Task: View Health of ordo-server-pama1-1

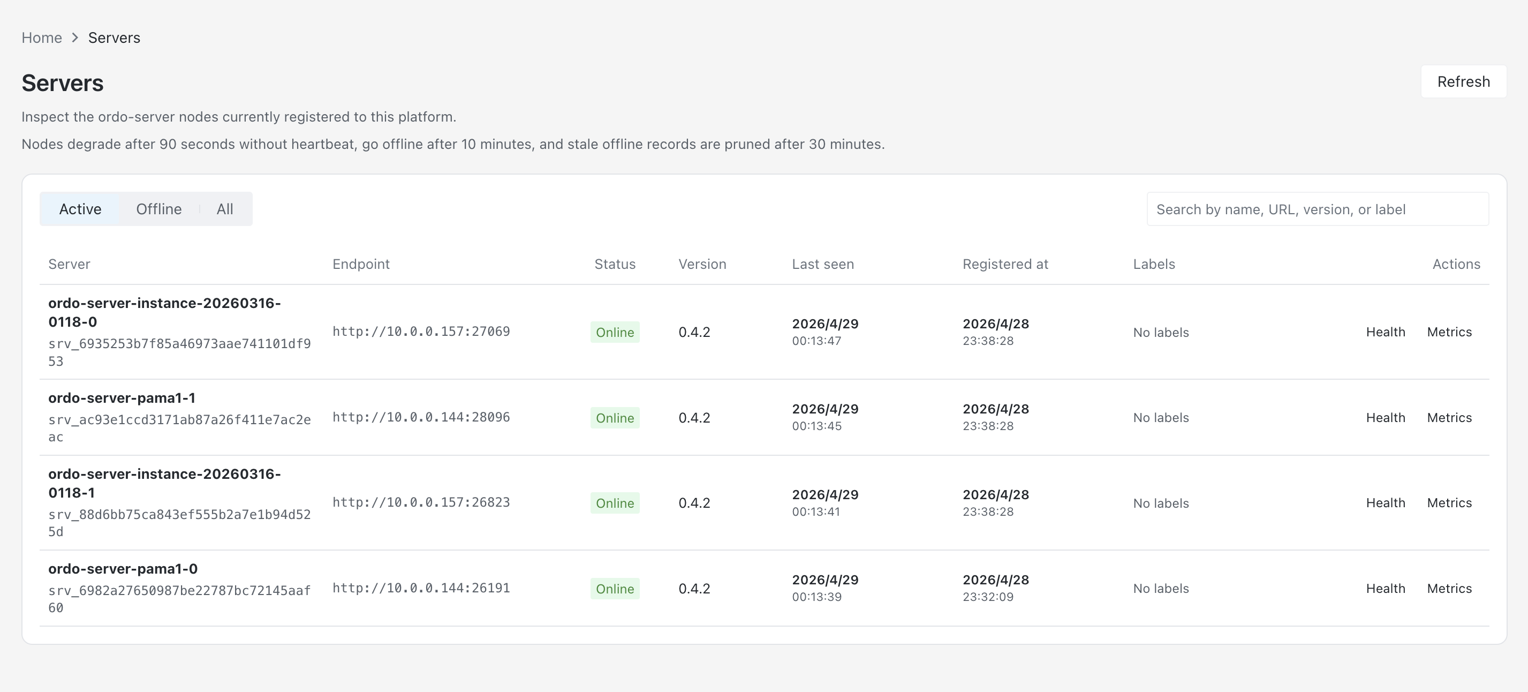Action: (1385, 417)
